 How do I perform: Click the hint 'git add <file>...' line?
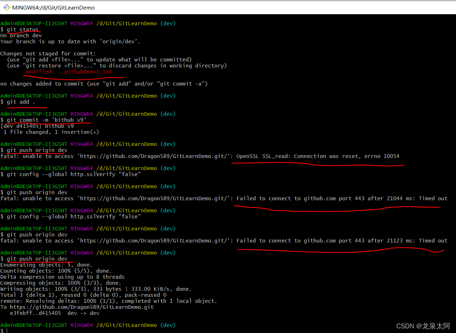click(99, 60)
